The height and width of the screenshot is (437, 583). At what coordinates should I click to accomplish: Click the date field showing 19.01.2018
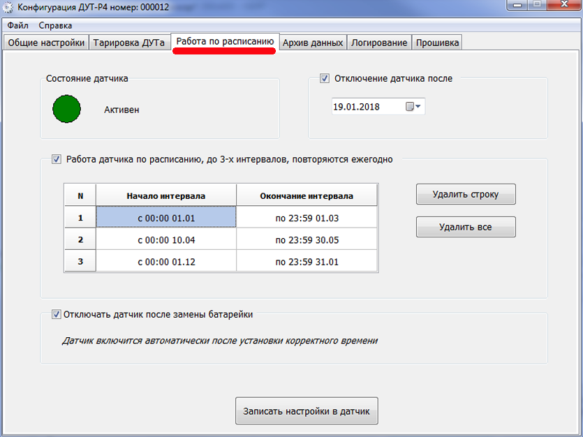tap(378, 107)
